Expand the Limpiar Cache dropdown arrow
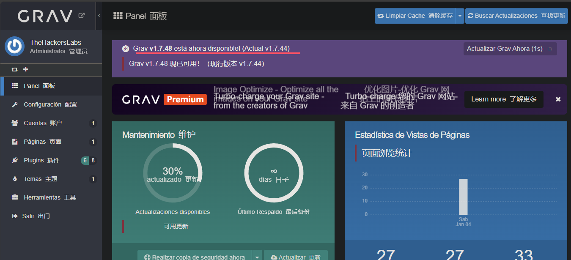571x260 pixels. (460, 16)
